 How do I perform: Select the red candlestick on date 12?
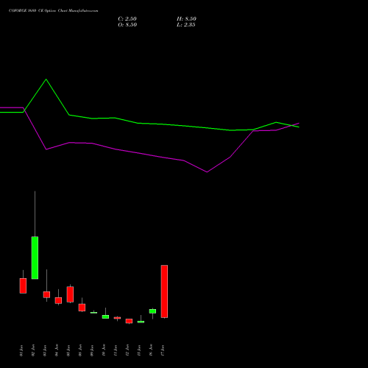click(129, 321)
